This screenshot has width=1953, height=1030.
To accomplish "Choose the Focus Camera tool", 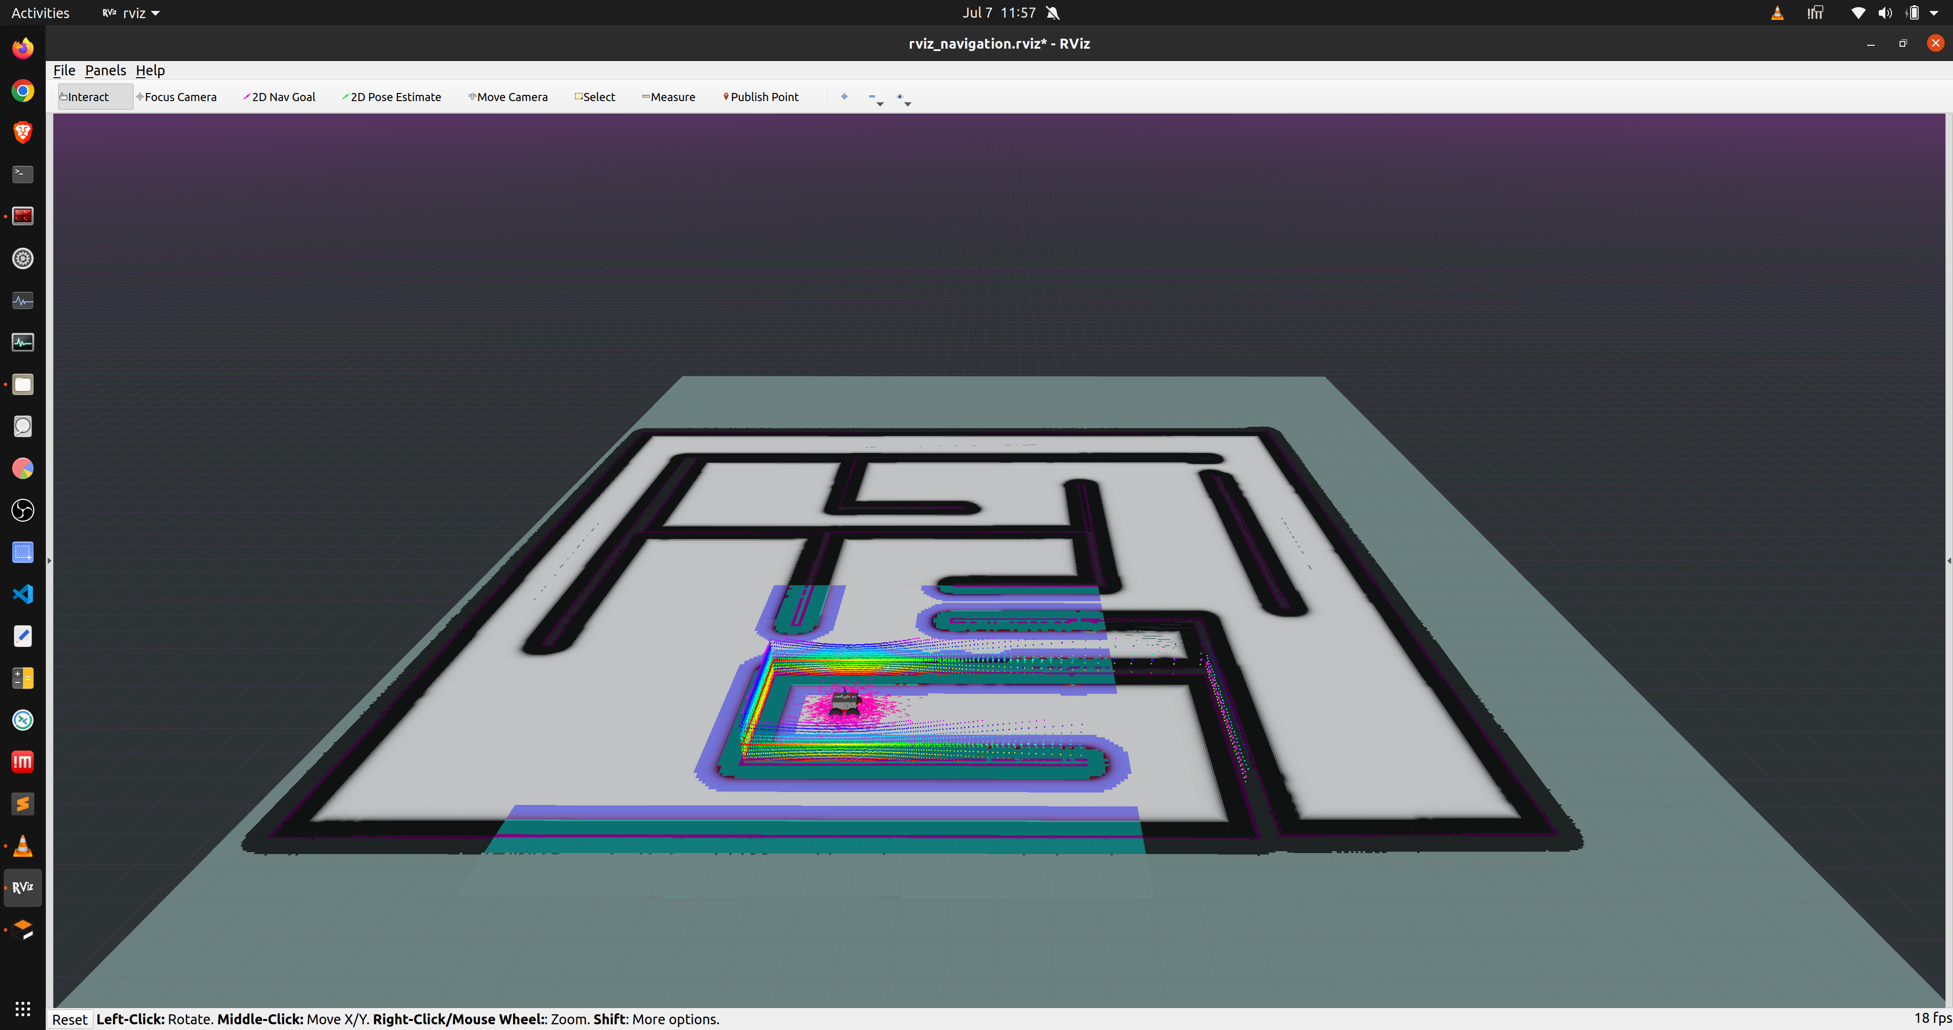I will [x=176, y=97].
